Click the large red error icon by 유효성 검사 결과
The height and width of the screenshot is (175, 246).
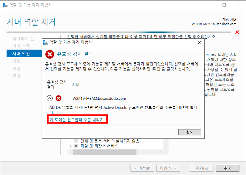pos(50,54)
